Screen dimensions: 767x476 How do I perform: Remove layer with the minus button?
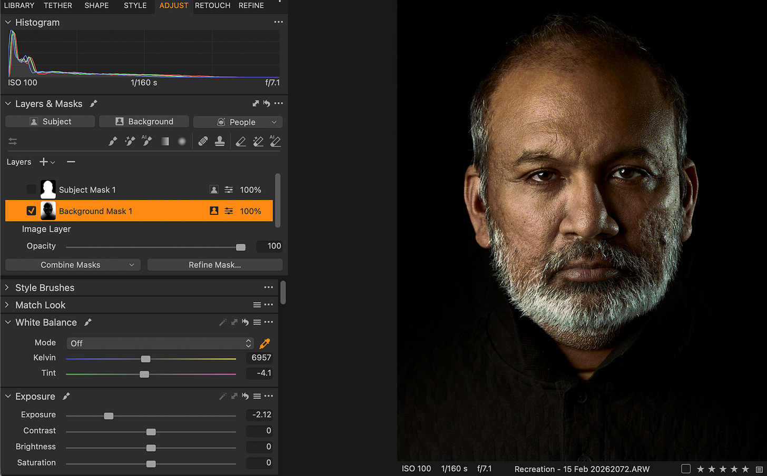pyautogui.click(x=71, y=162)
